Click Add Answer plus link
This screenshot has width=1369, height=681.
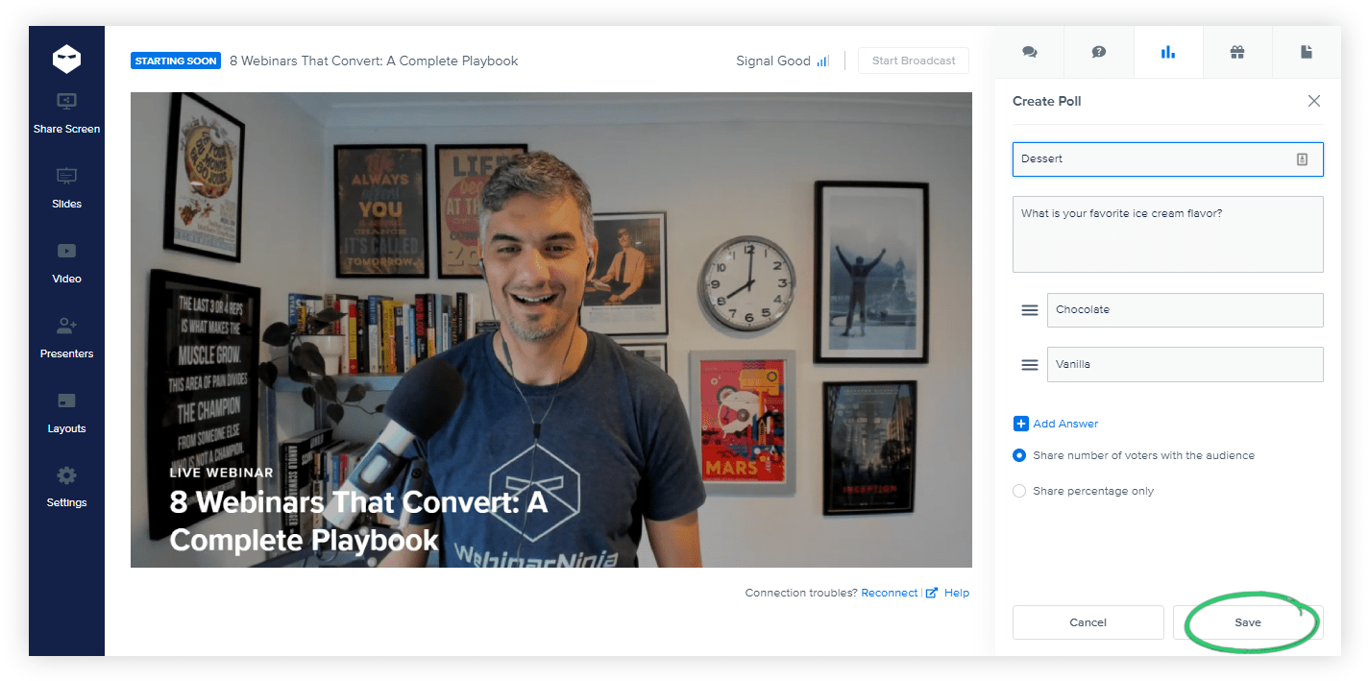[1056, 424]
